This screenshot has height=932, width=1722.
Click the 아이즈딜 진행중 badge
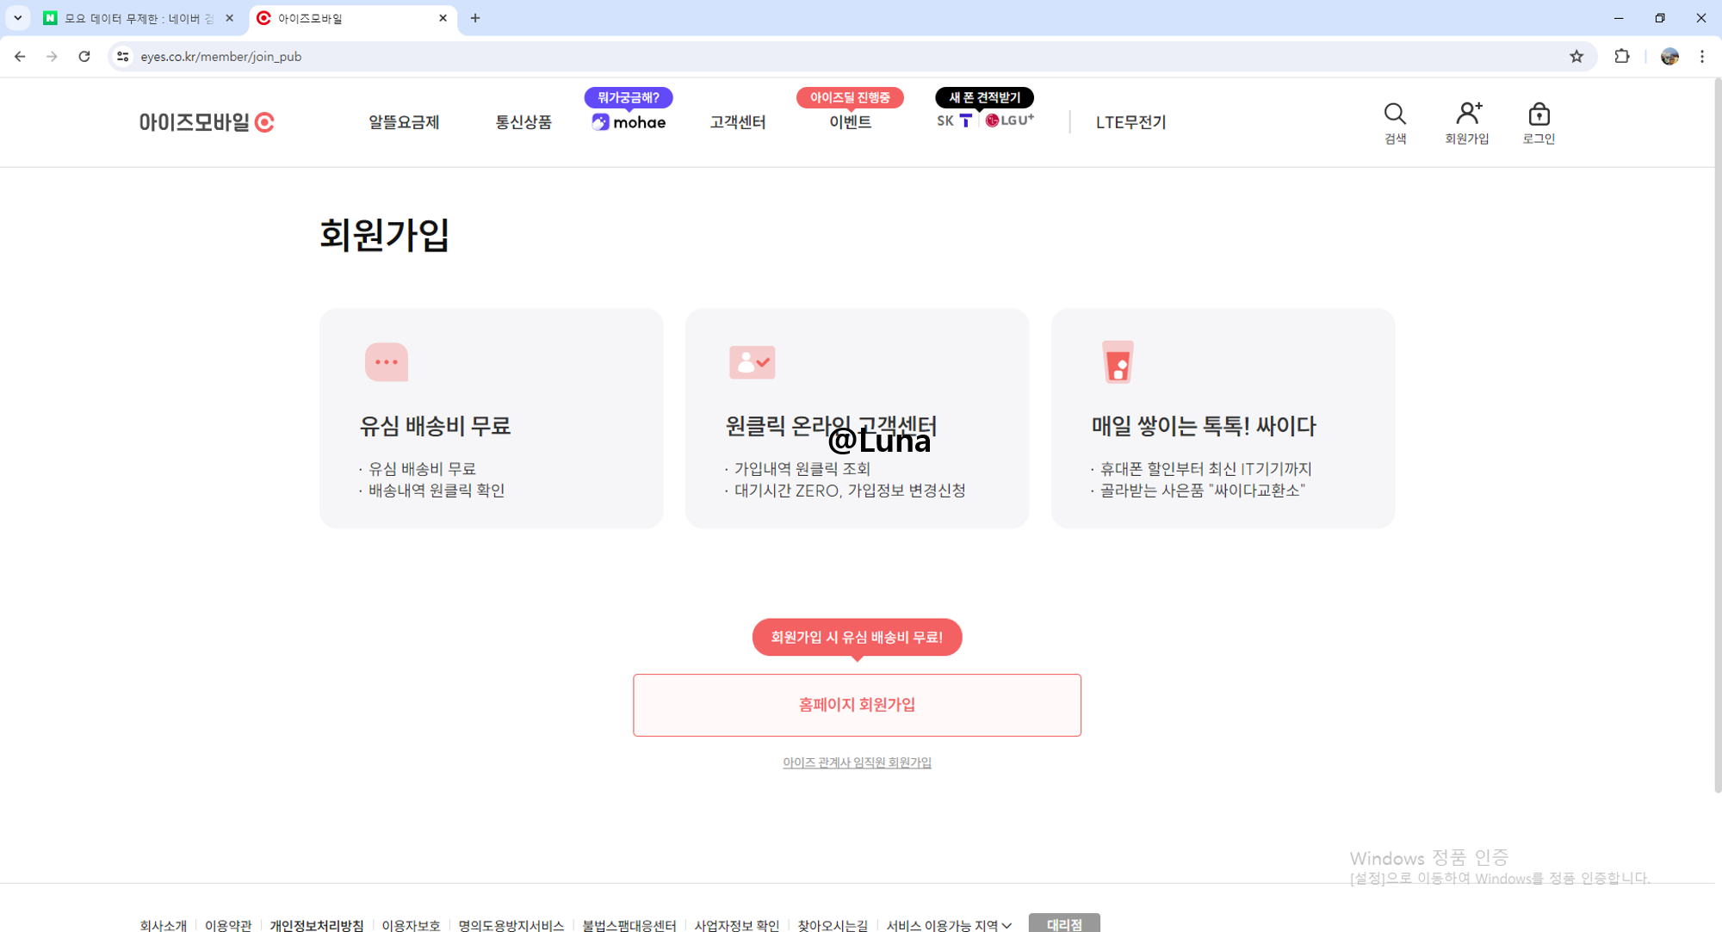tap(850, 98)
